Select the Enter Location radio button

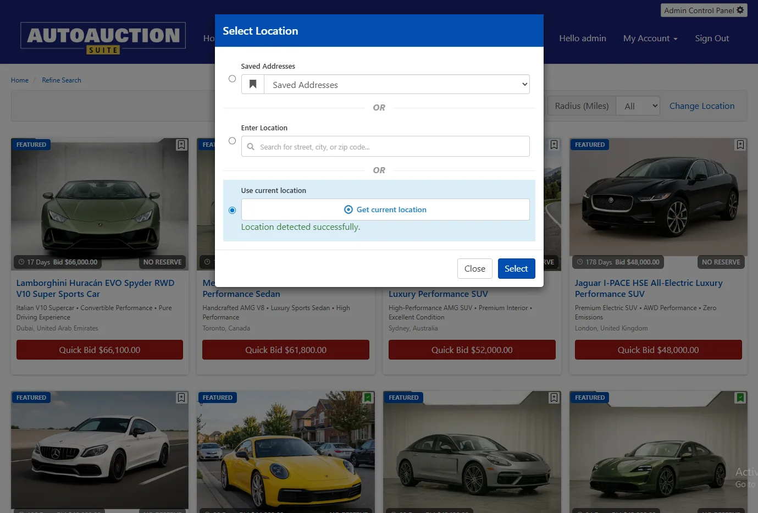pos(232,141)
